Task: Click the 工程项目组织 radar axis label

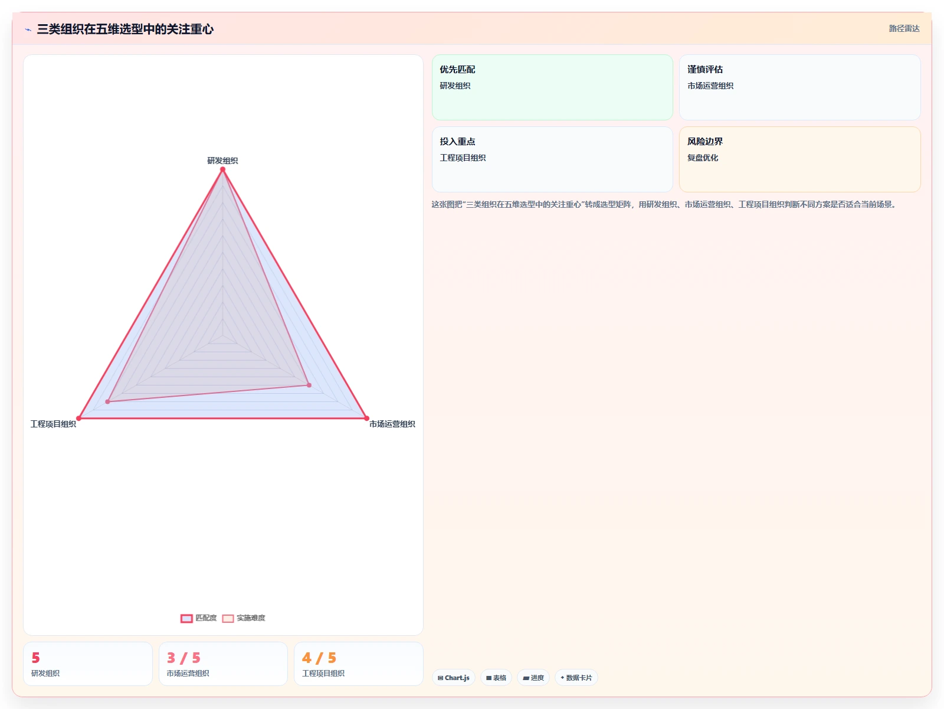Action: 53,424
